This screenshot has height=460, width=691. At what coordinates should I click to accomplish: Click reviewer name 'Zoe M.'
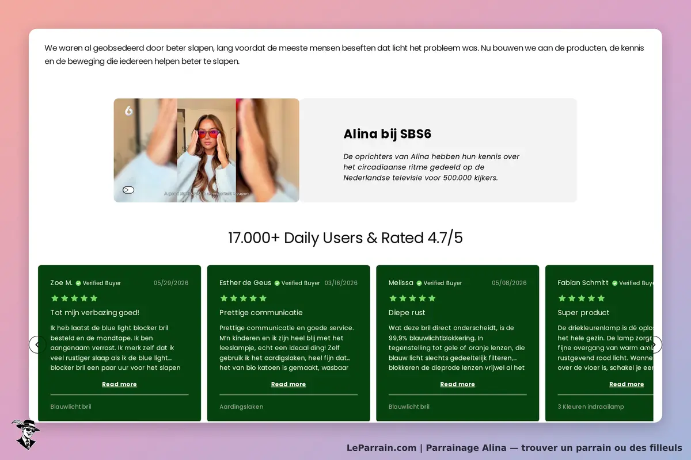tap(62, 283)
